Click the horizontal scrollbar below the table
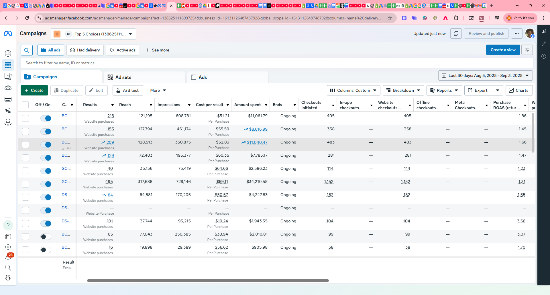Screen dimensions: 550x295 (208, 280)
